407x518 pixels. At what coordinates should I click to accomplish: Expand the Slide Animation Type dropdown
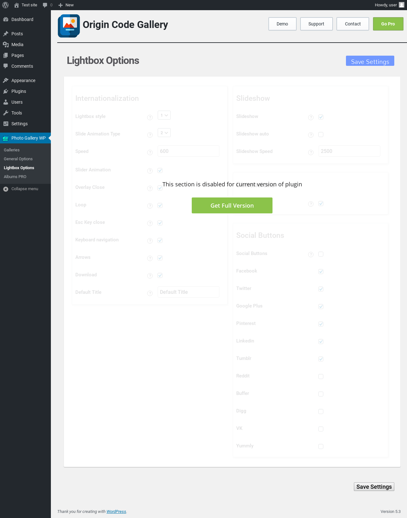coord(164,133)
